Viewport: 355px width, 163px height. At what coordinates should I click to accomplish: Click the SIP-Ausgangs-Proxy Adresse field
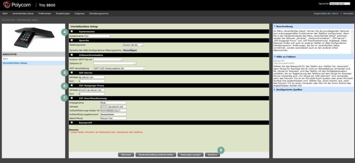92,90
